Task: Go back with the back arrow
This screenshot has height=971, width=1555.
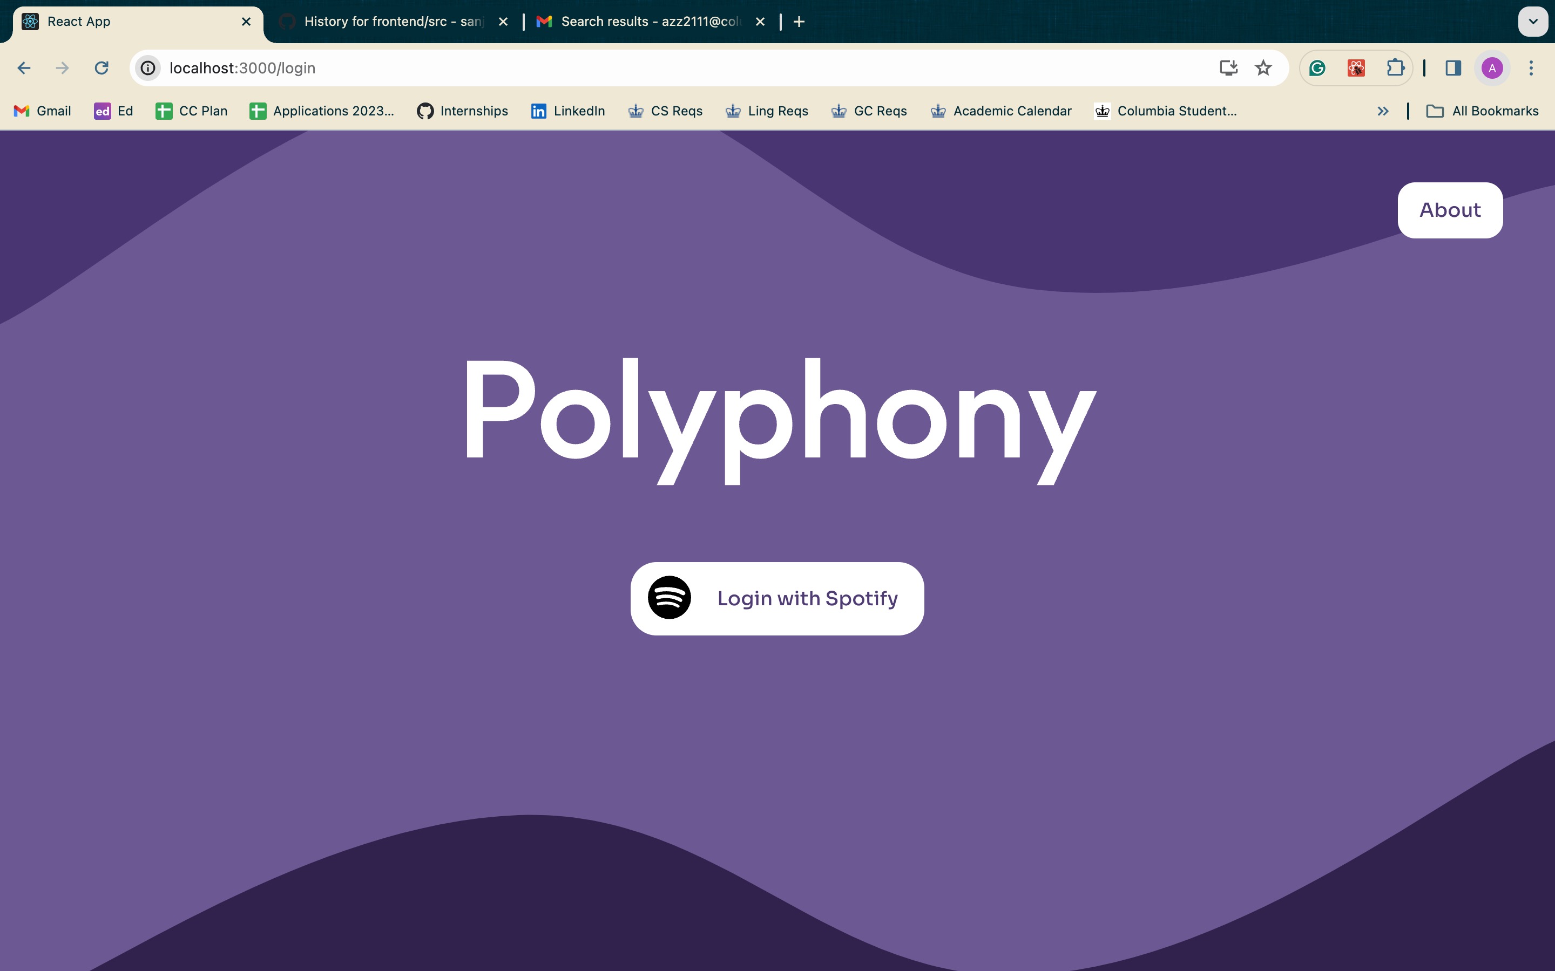Action: (24, 68)
